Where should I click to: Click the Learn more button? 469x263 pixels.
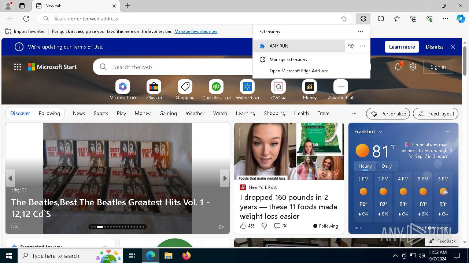click(x=402, y=47)
